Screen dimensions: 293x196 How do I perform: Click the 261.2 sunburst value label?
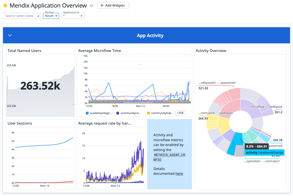[278, 112]
